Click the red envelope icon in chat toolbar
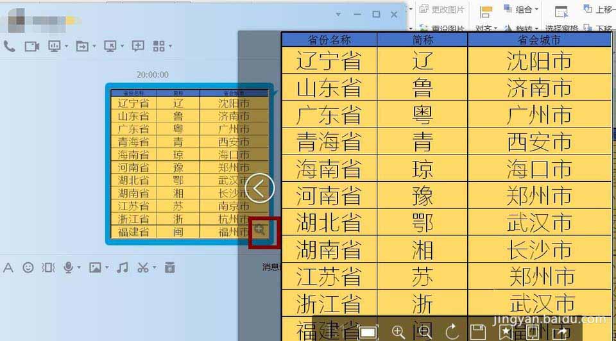616x341 pixels. pos(170,267)
